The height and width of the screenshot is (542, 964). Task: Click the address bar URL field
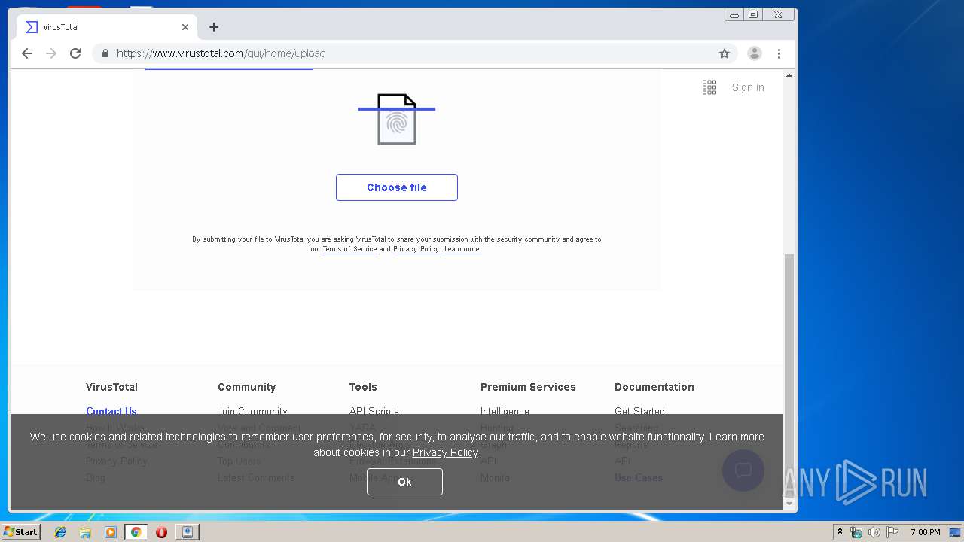point(414,53)
